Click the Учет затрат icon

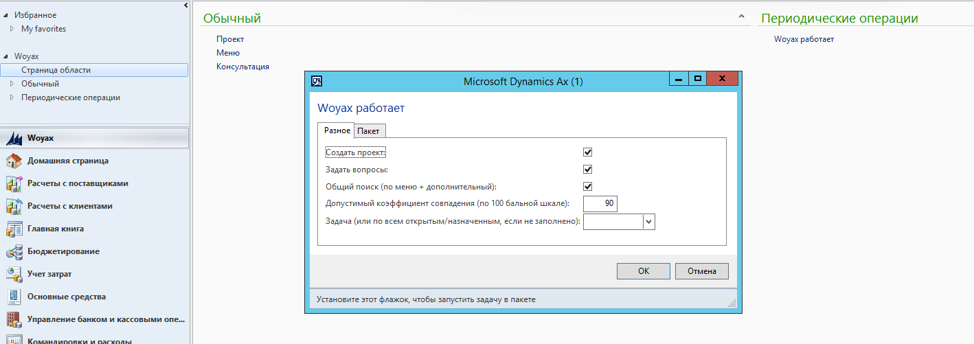[14, 274]
